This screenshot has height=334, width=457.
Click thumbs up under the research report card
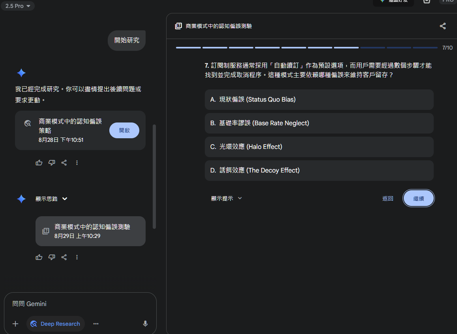pos(39,163)
